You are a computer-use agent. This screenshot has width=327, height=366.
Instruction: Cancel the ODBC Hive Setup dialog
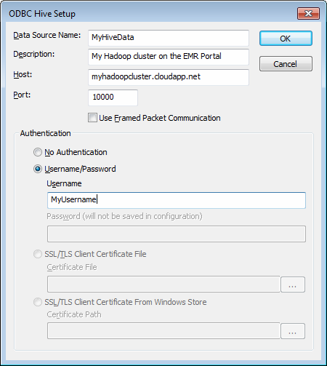click(286, 64)
